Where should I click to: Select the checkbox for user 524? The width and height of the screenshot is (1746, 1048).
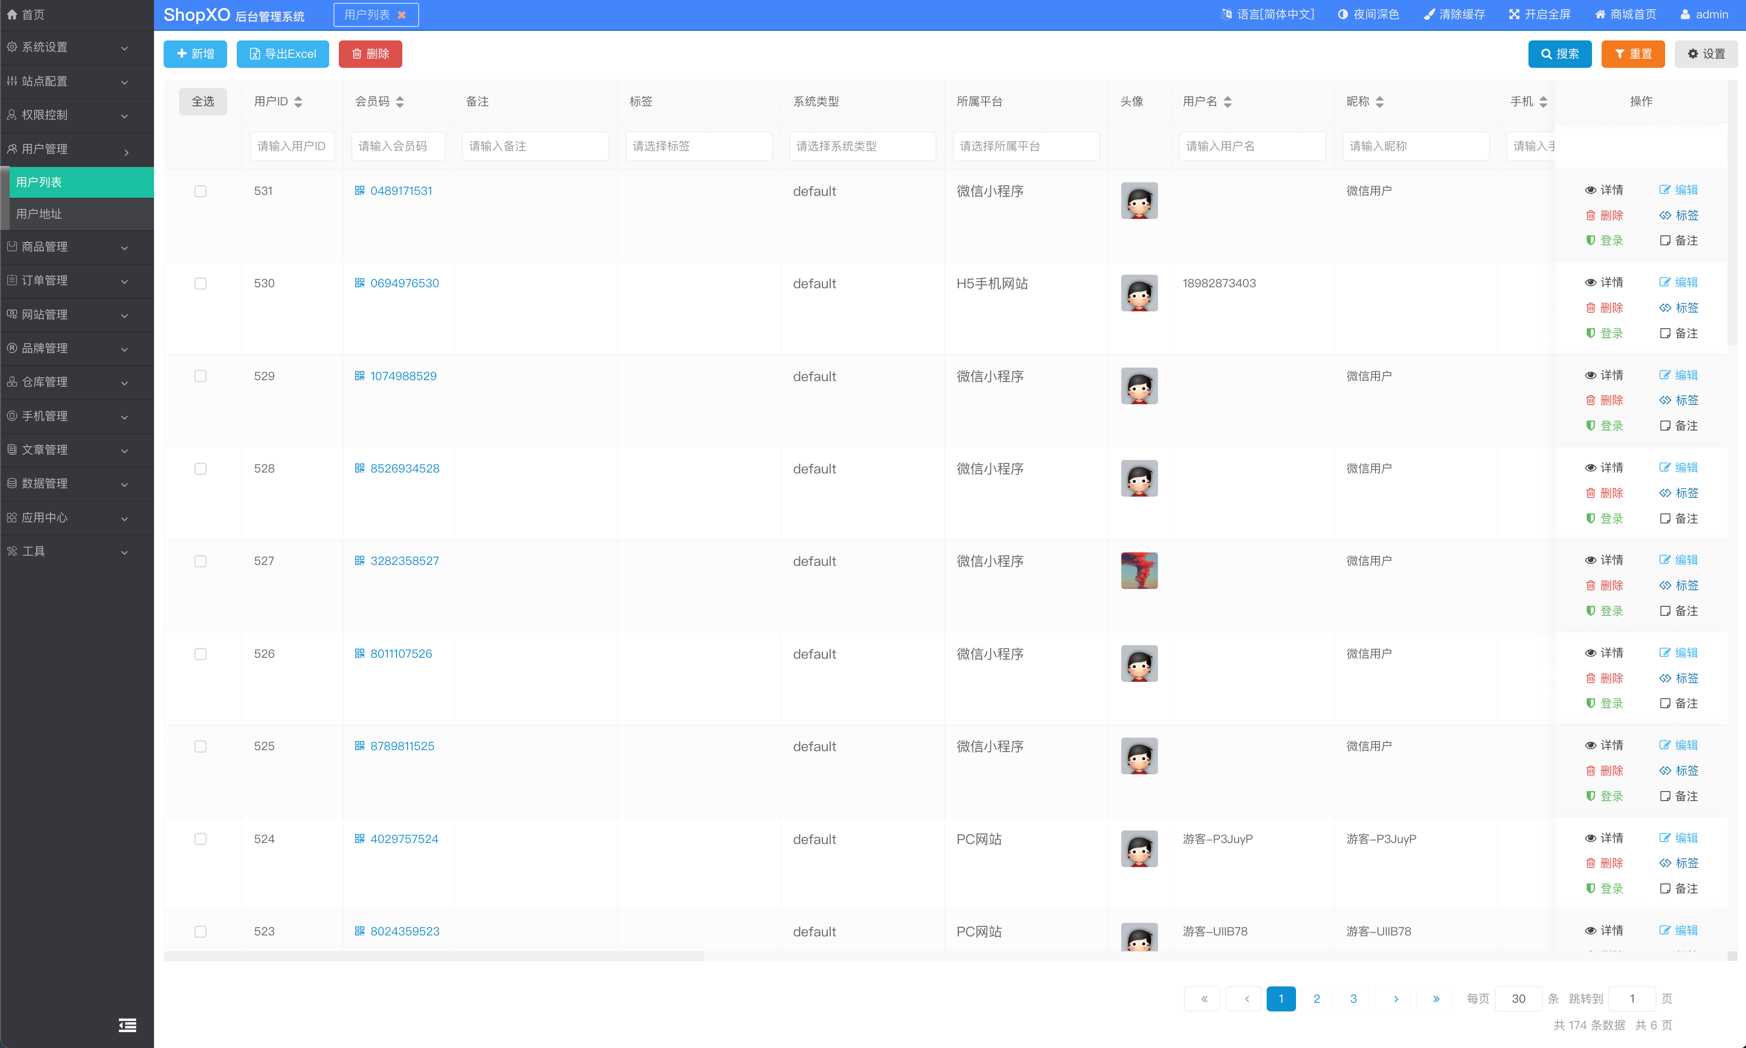(x=201, y=839)
